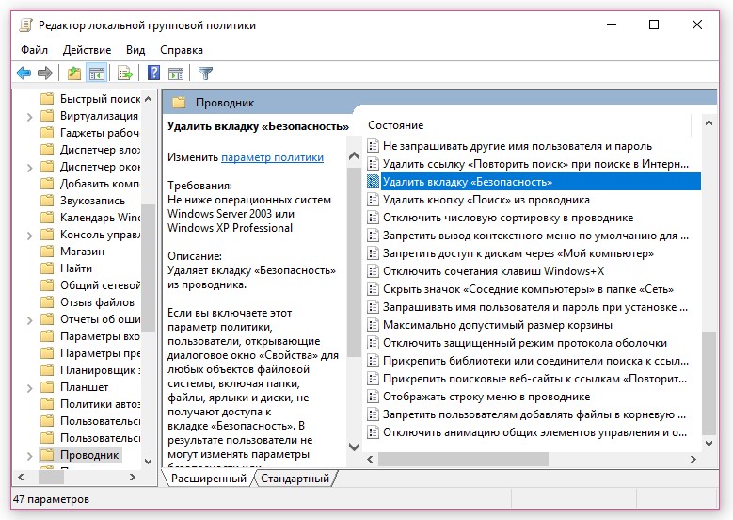This screenshot has height=520, width=733.
Task: Click the Back arrow toolbar icon
Action: (x=24, y=73)
